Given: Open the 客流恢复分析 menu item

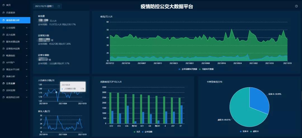Looking at the screenshot, I should 15,20.
